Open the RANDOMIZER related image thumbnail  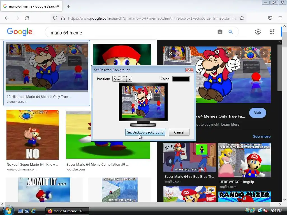point(244,197)
